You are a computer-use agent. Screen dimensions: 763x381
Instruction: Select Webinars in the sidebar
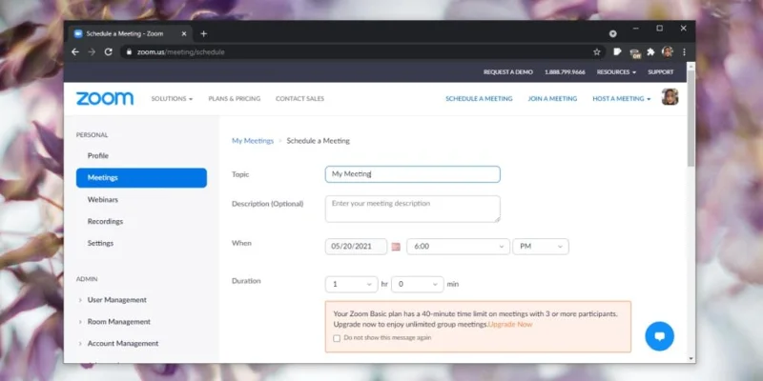(103, 200)
